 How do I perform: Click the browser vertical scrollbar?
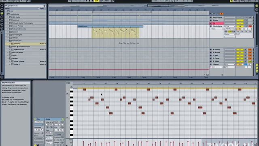[x=2, y=52]
